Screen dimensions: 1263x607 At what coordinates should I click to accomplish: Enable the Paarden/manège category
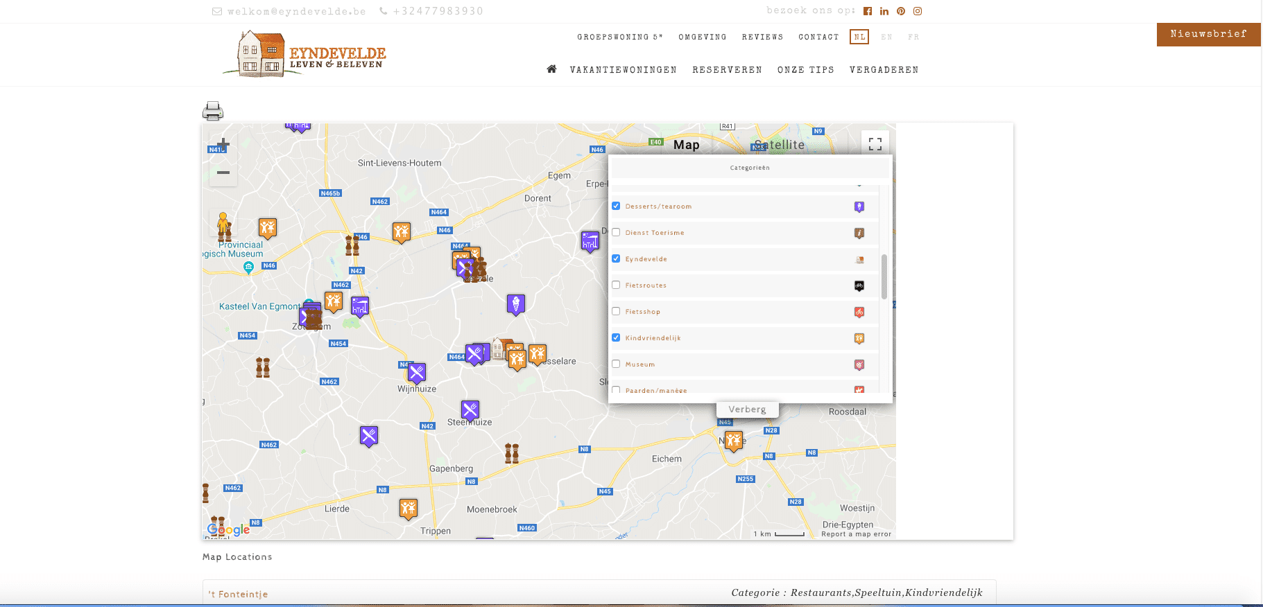616,389
